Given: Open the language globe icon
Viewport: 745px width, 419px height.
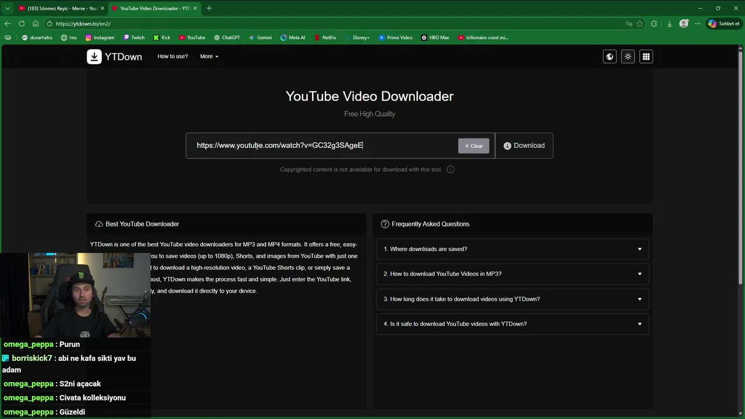Looking at the screenshot, I should (609, 56).
